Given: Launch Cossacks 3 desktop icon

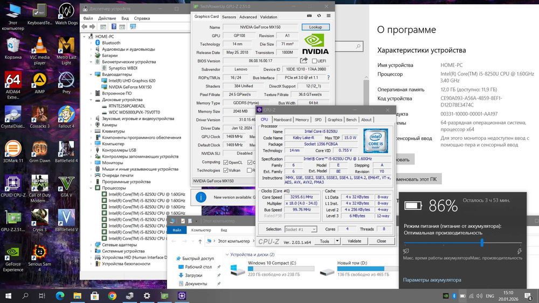Looking at the screenshot, I should click(x=39, y=117).
